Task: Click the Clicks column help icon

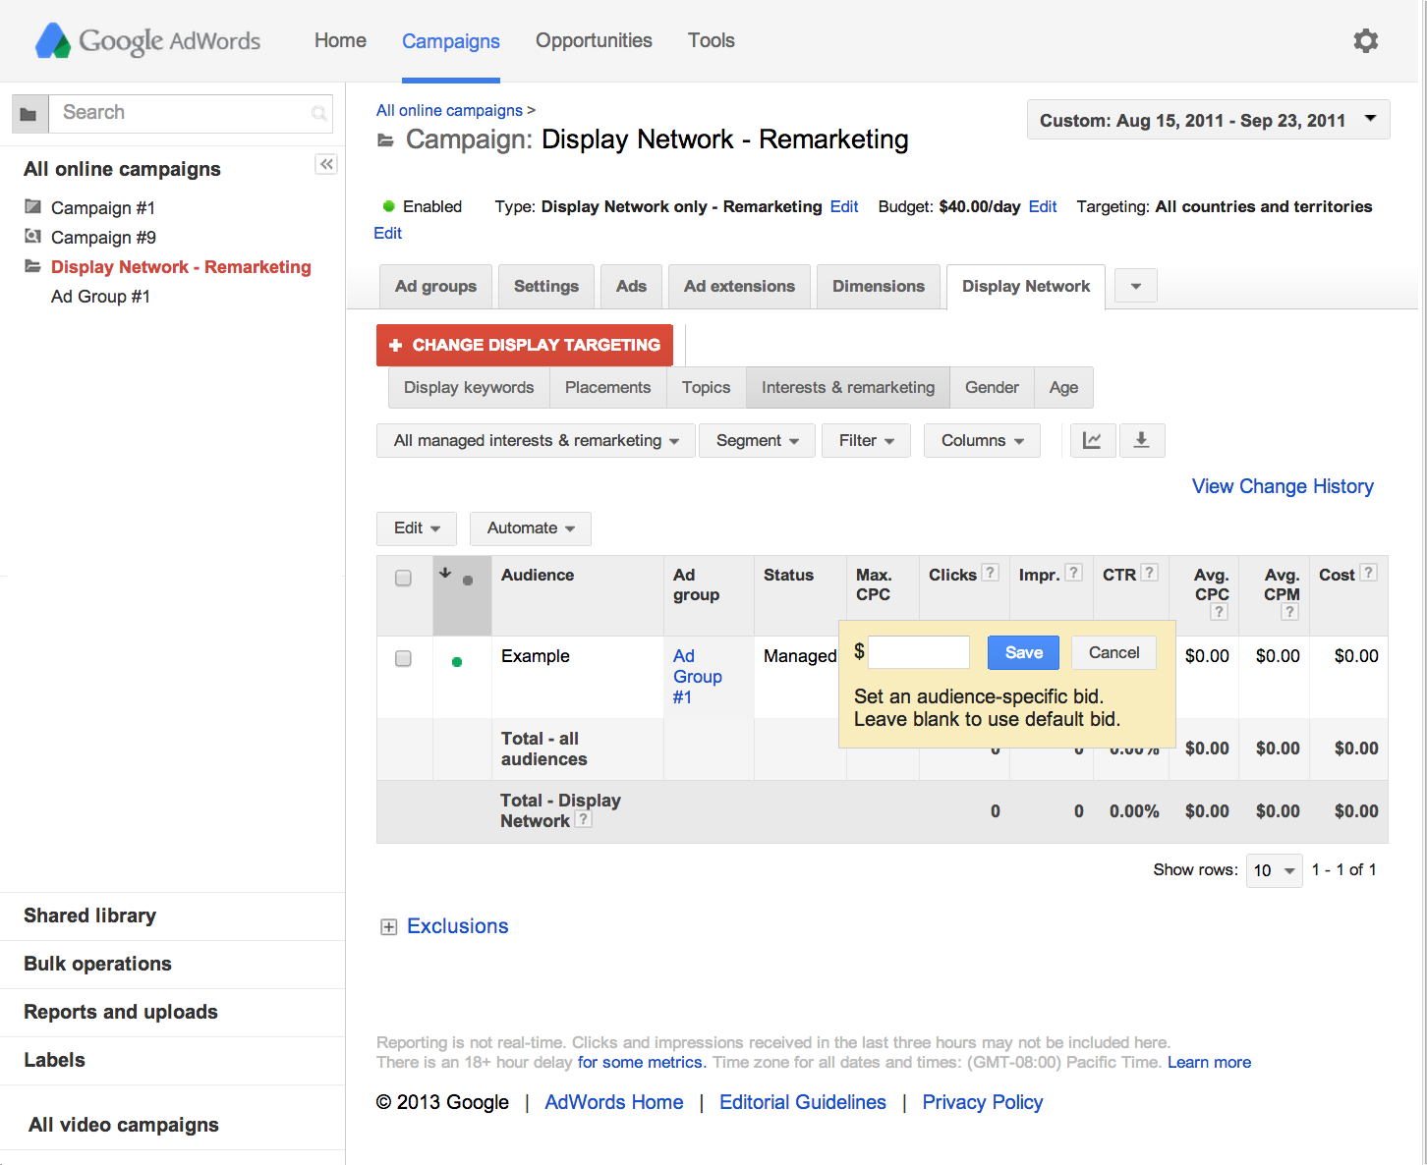Action: click(x=991, y=573)
